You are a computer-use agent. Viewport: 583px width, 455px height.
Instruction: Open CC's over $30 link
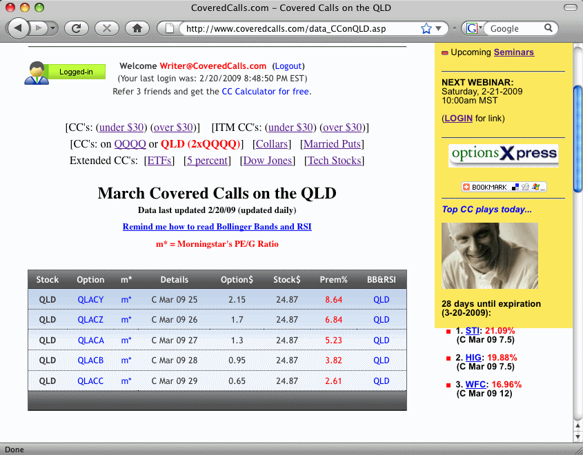point(173,128)
